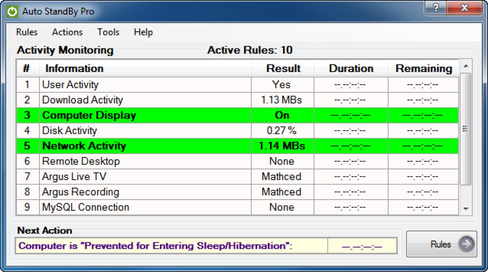Select the Computer Display row
Viewport: 488px width, 272px height.
coord(89,115)
